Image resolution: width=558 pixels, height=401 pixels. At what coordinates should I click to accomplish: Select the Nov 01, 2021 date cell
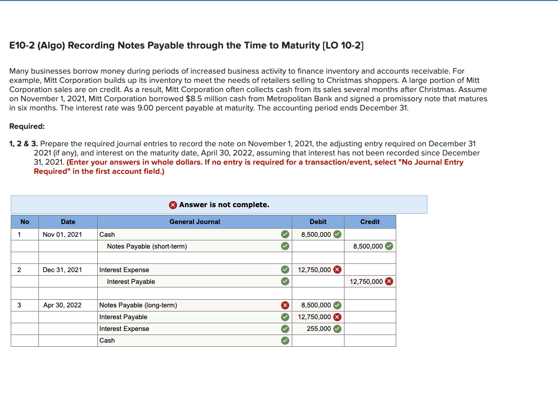tap(68, 235)
